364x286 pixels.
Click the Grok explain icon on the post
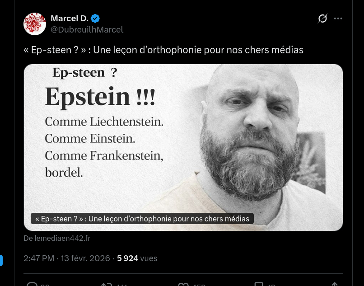tap(322, 19)
